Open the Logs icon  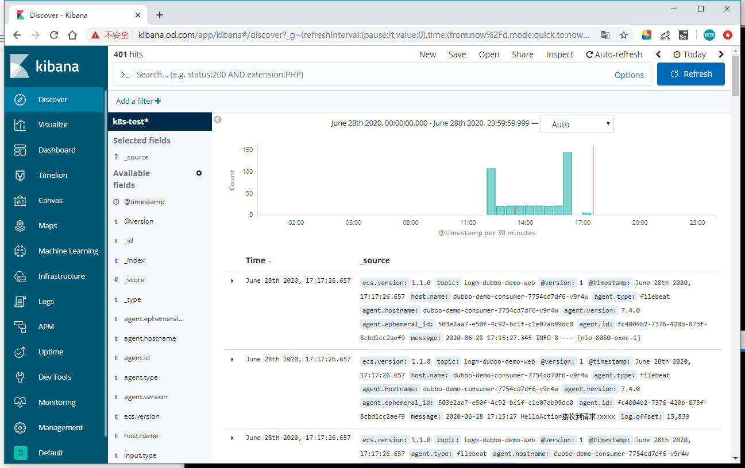(20, 302)
